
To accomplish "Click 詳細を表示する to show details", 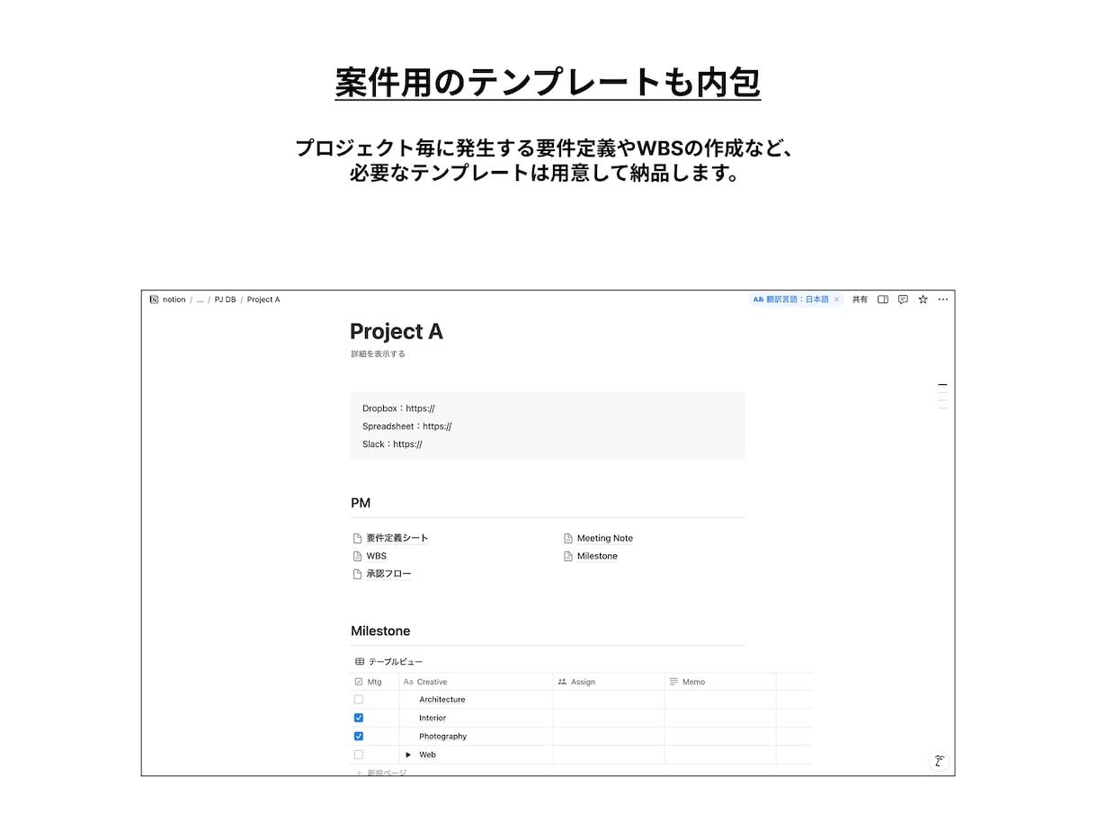I will (378, 354).
